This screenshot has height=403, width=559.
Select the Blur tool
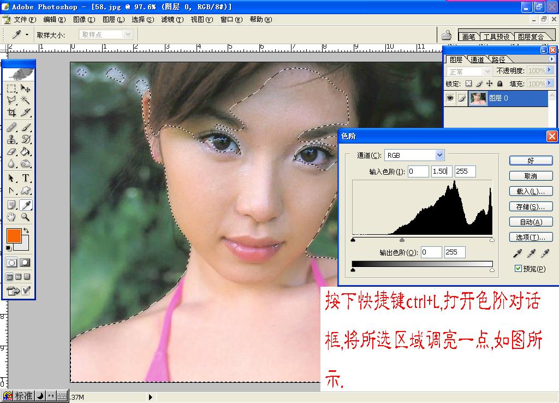[11, 164]
